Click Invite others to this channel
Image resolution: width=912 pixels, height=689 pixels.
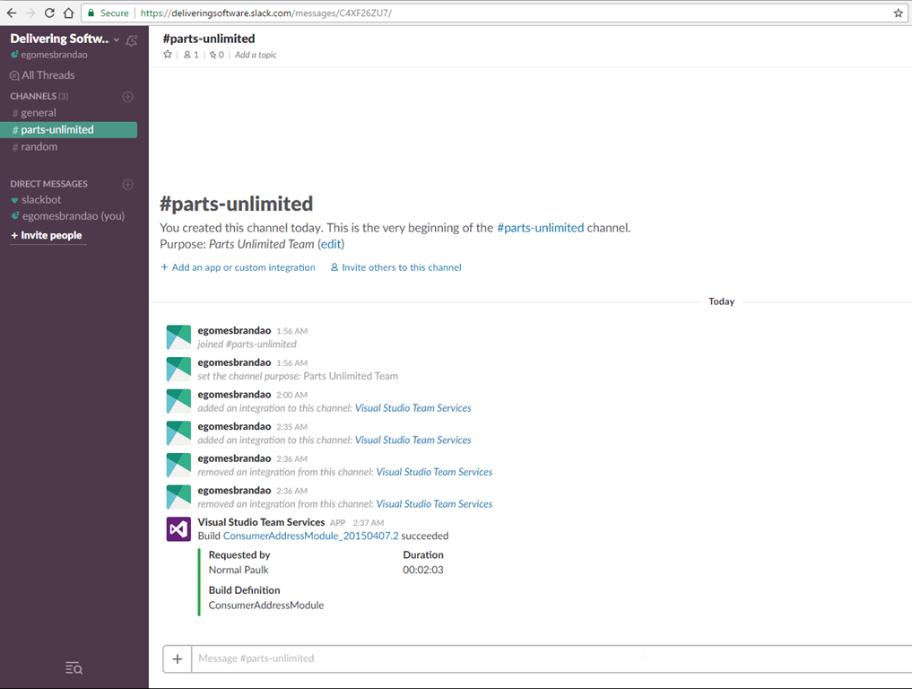click(396, 267)
